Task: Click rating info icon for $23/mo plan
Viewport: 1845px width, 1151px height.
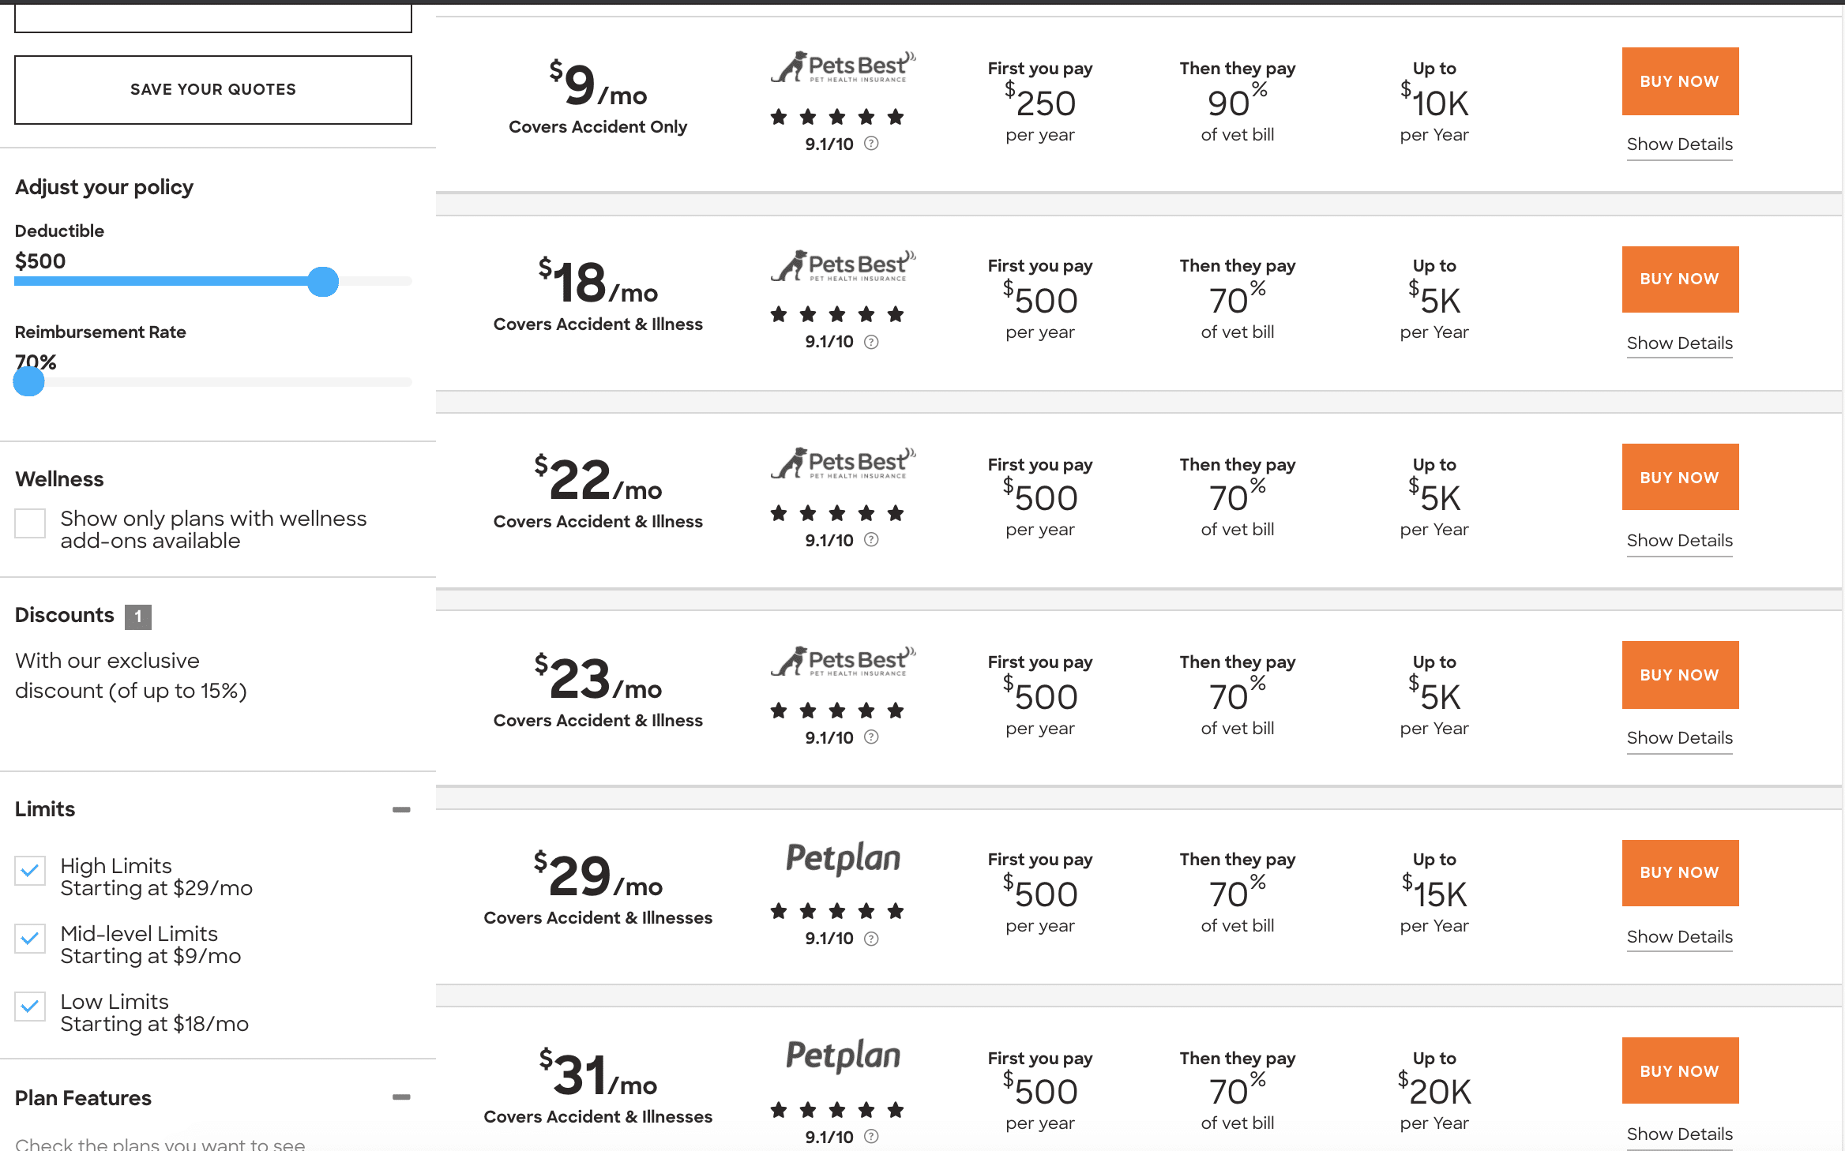Action: [871, 737]
